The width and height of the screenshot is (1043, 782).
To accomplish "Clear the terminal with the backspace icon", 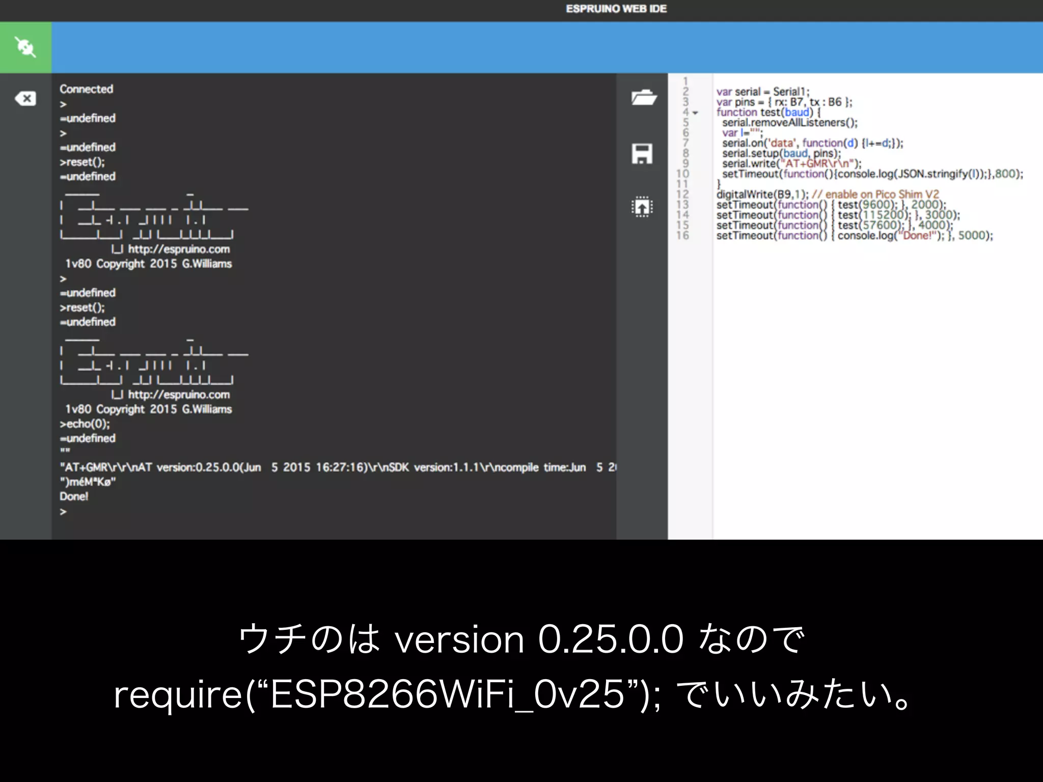I will (x=25, y=98).
